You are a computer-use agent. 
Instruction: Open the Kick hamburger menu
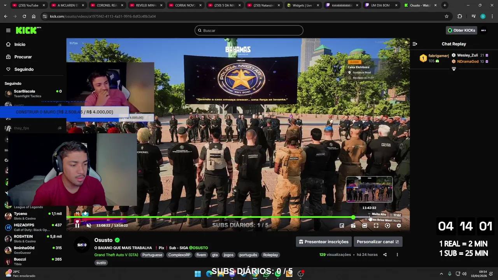click(x=8, y=30)
